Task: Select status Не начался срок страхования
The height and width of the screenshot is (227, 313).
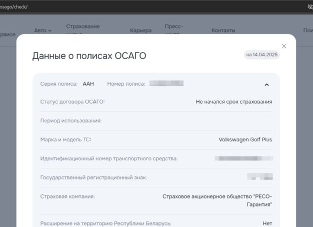Action: point(234,102)
